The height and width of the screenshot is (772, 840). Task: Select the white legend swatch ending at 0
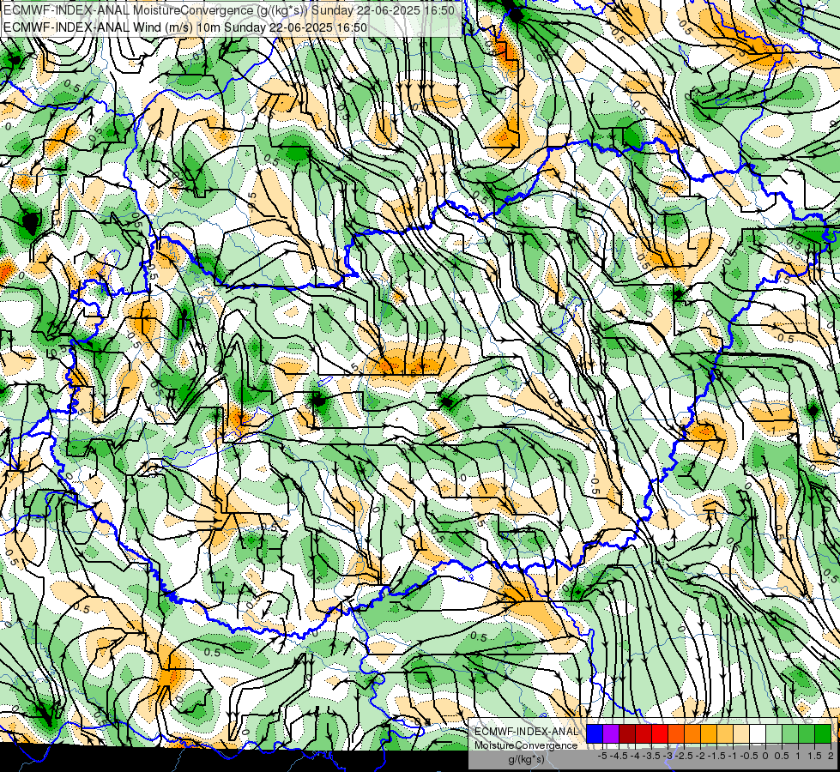pos(758,734)
